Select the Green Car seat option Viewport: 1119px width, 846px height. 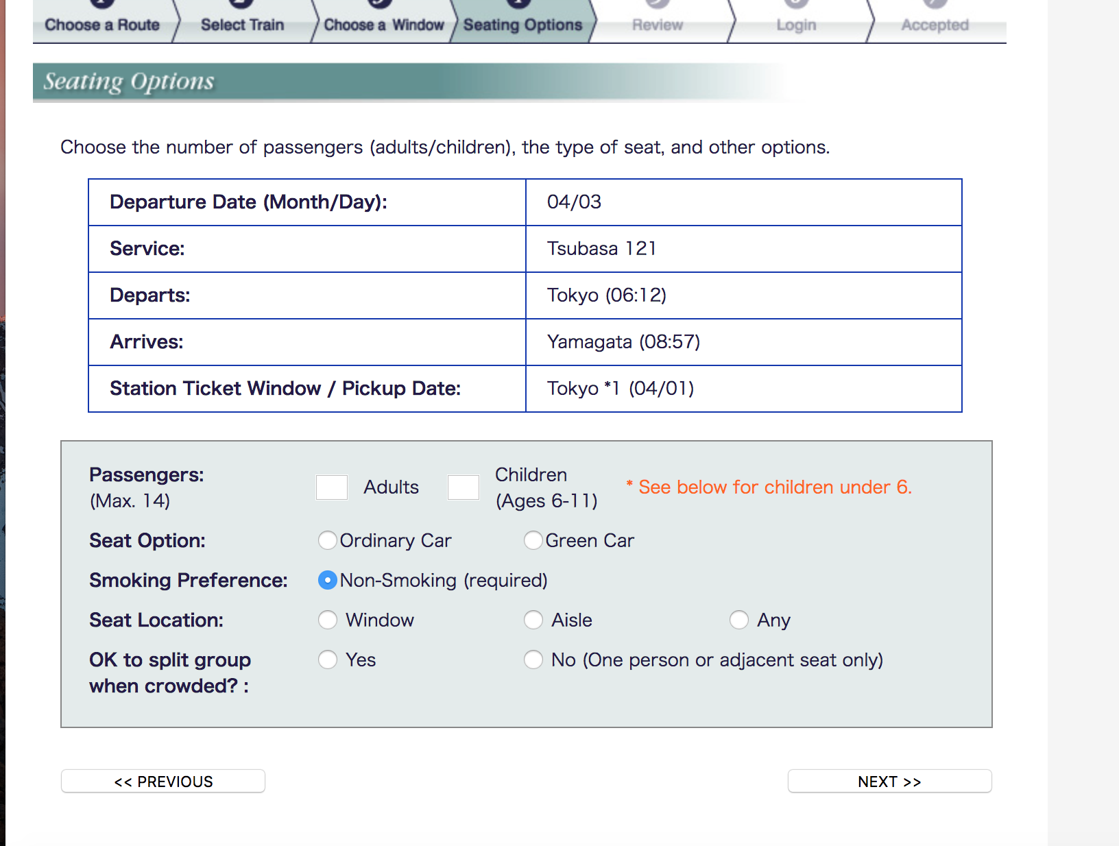533,540
